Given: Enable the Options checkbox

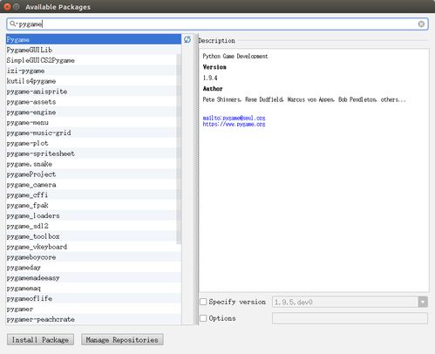Looking at the screenshot, I should pyautogui.click(x=203, y=318).
